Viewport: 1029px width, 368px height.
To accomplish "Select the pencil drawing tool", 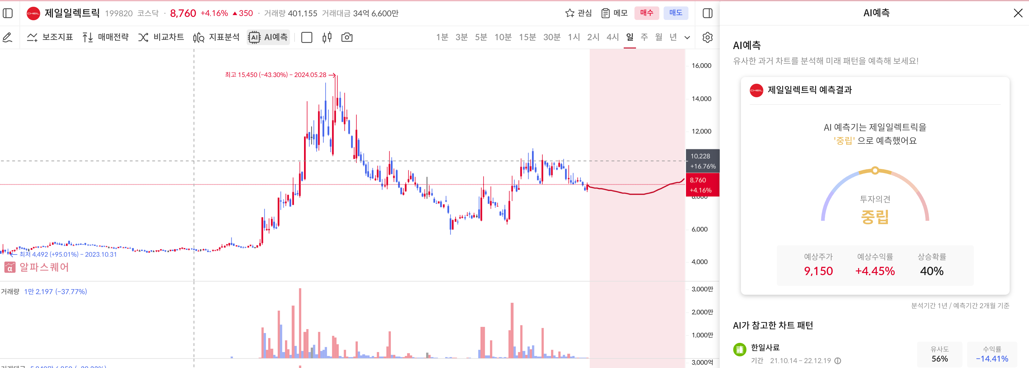I will (8, 37).
